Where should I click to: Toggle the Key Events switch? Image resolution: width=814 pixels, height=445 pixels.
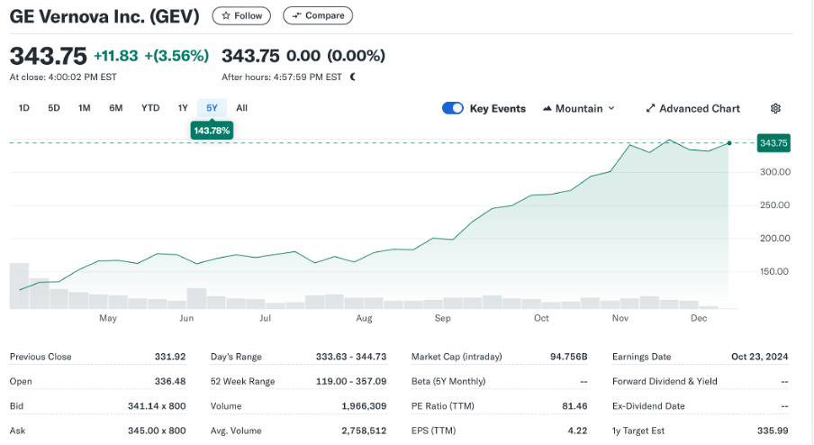[452, 108]
